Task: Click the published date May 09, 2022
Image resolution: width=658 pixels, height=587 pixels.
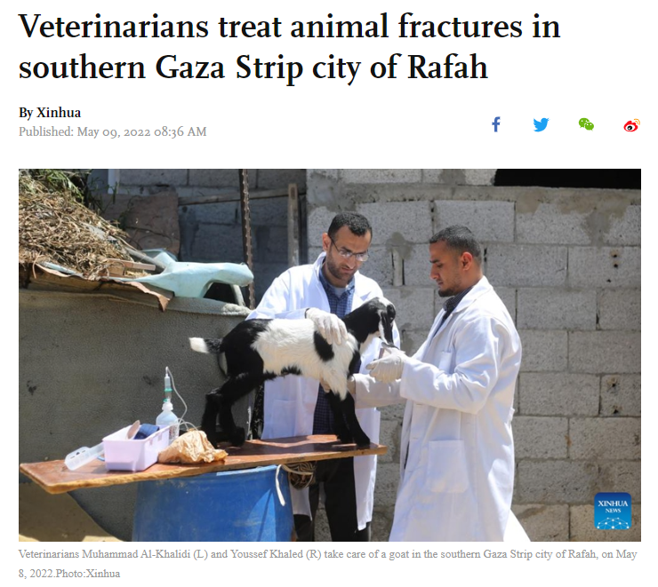Action: (x=112, y=131)
